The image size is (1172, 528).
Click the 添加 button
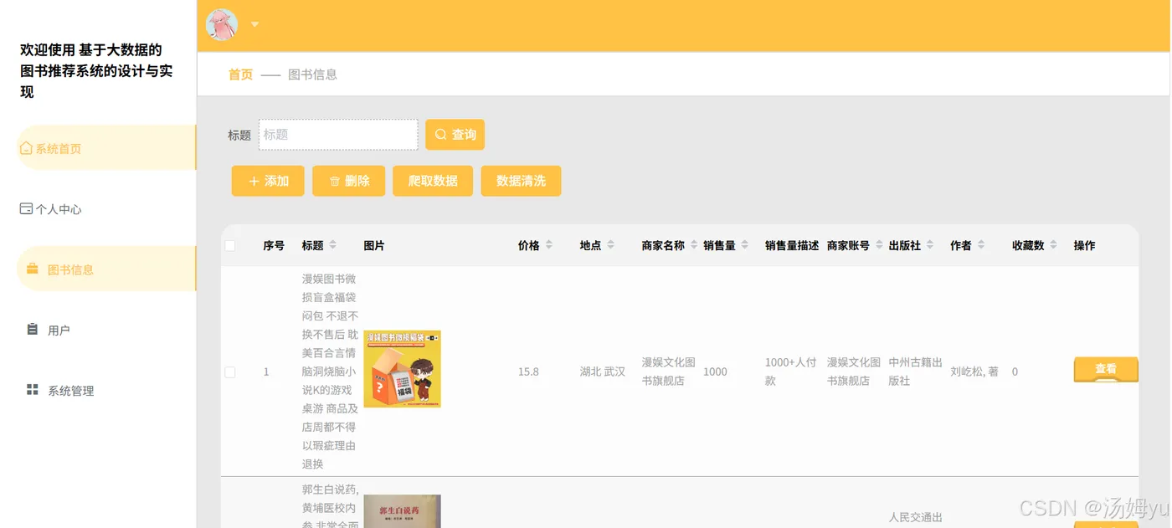(x=268, y=181)
